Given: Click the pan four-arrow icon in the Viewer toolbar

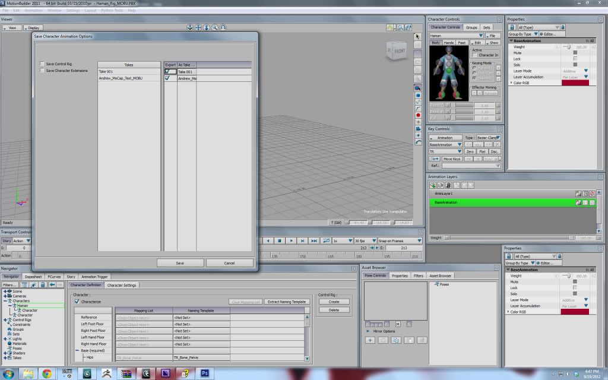Looking at the screenshot, I should [198, 27].
